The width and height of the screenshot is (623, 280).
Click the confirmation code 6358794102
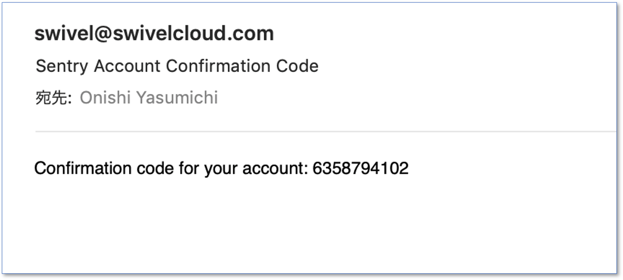coord(361,168)
